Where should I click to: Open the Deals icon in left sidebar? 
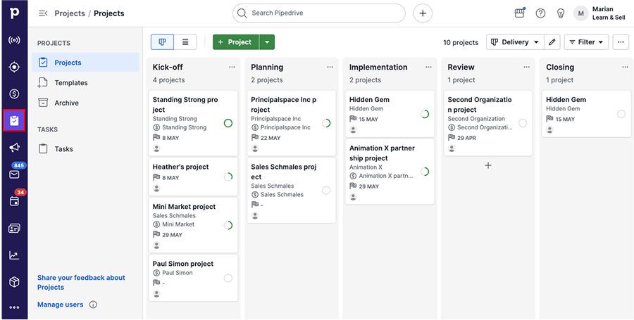[x=13, y=94]
